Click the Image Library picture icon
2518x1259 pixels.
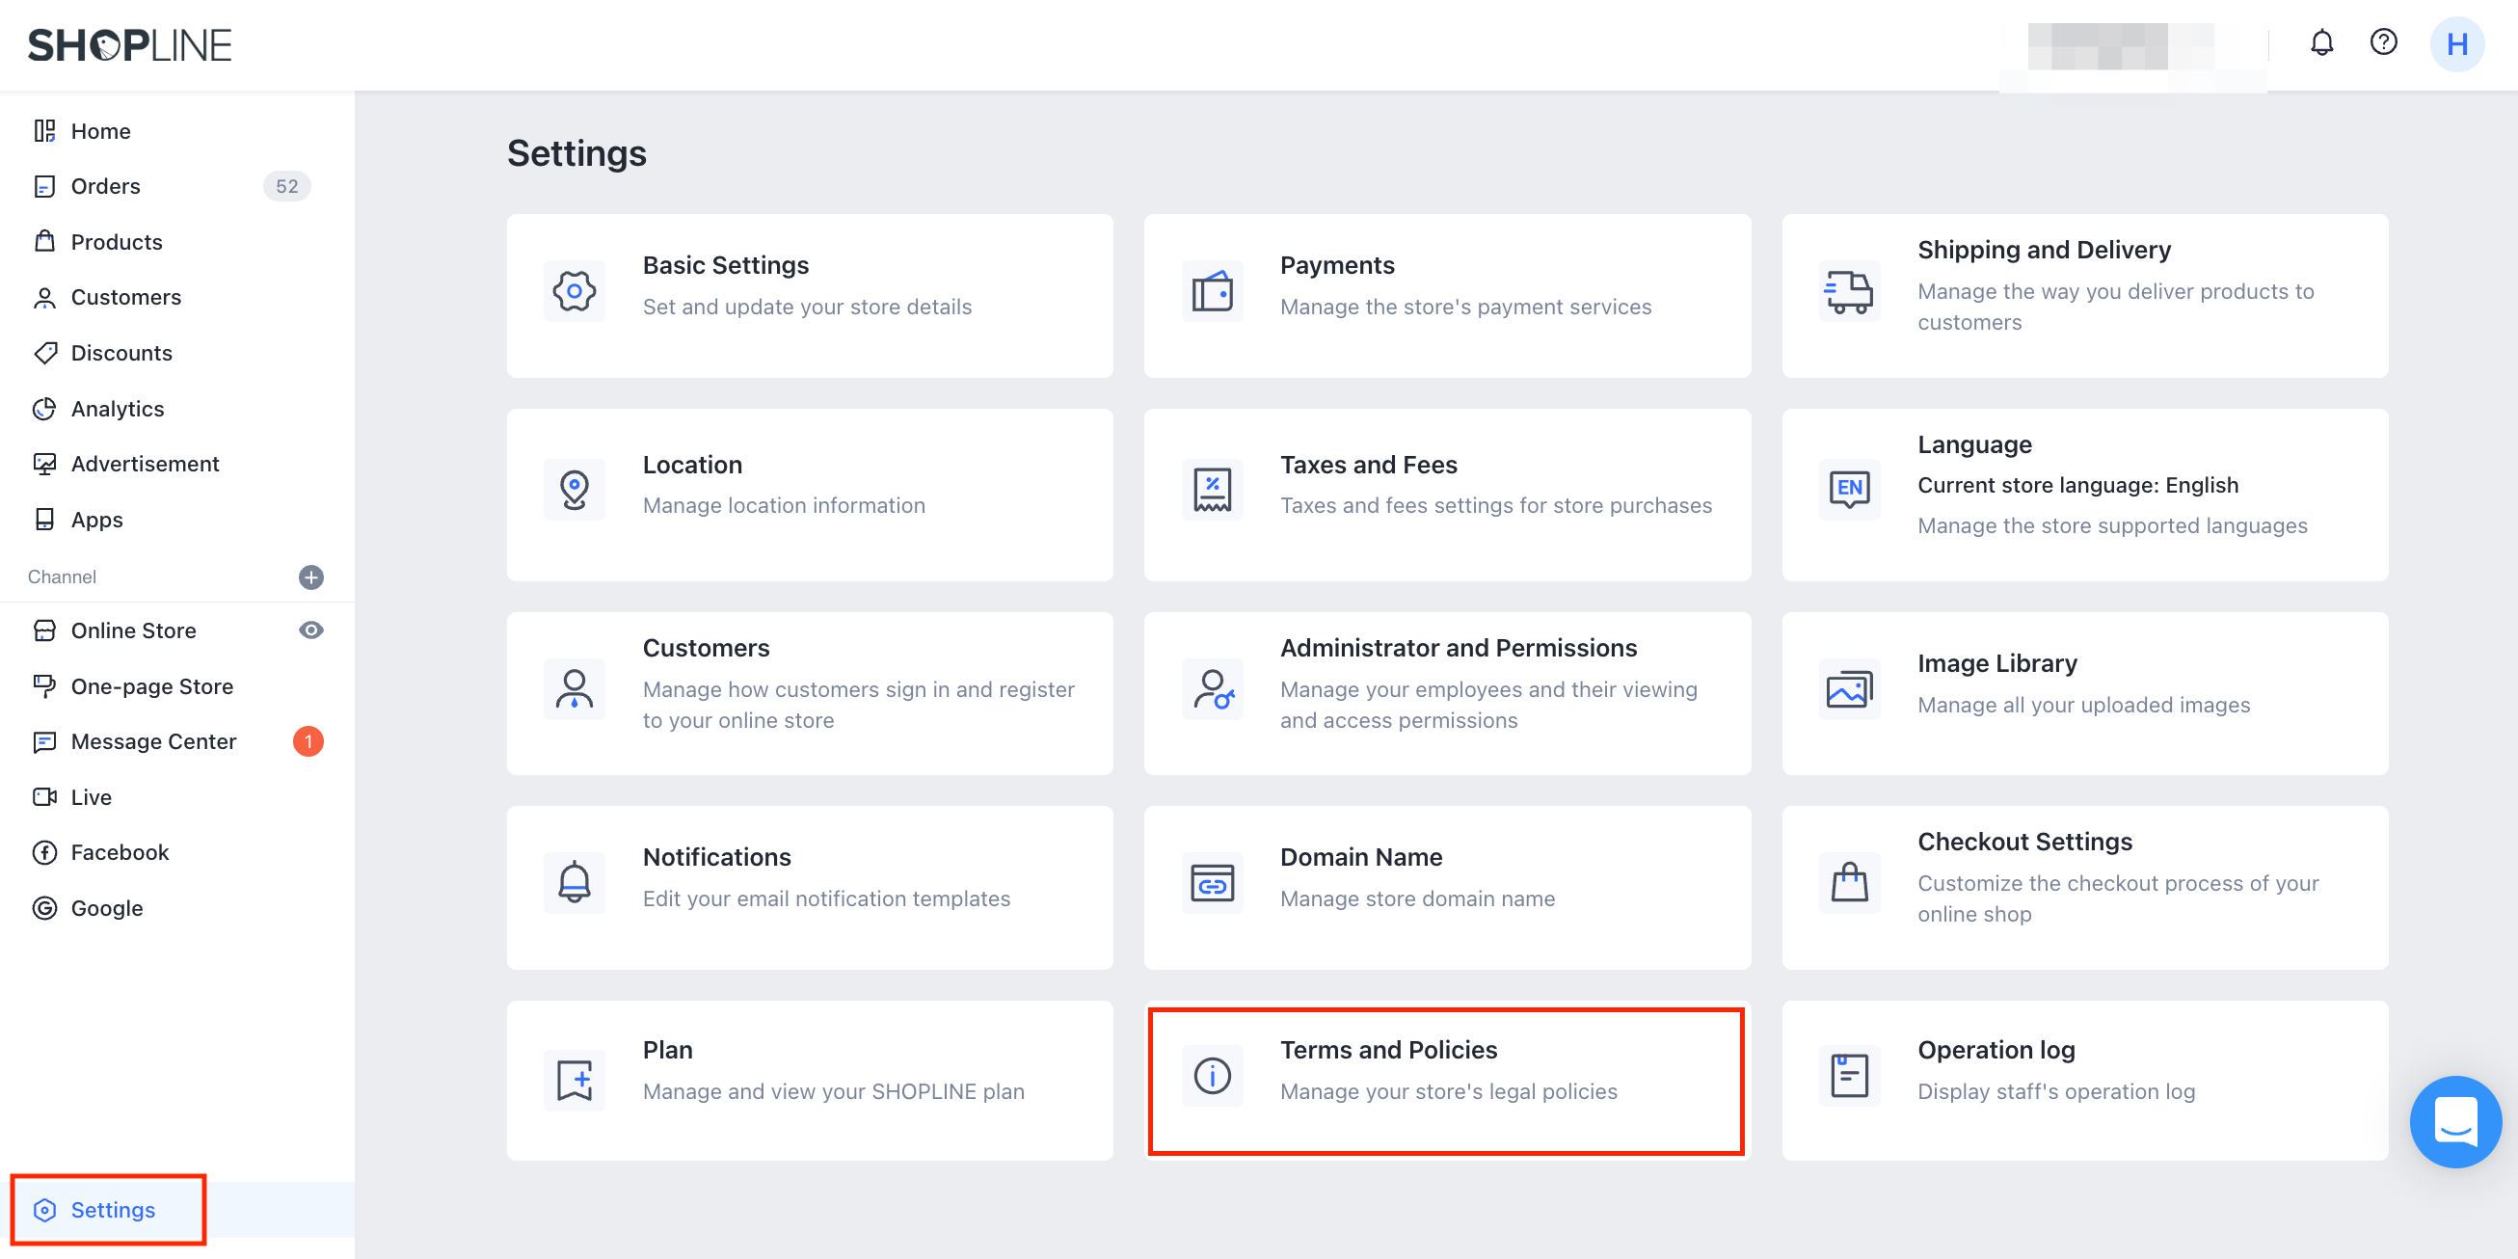(x=1847, y=690)
